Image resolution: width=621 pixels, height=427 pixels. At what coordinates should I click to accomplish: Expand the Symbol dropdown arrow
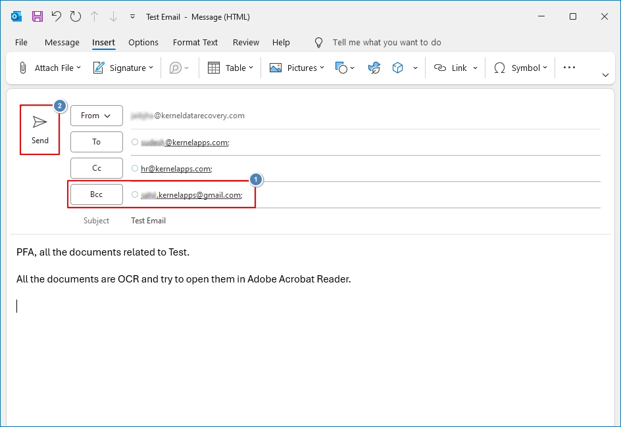pos(545,68)
